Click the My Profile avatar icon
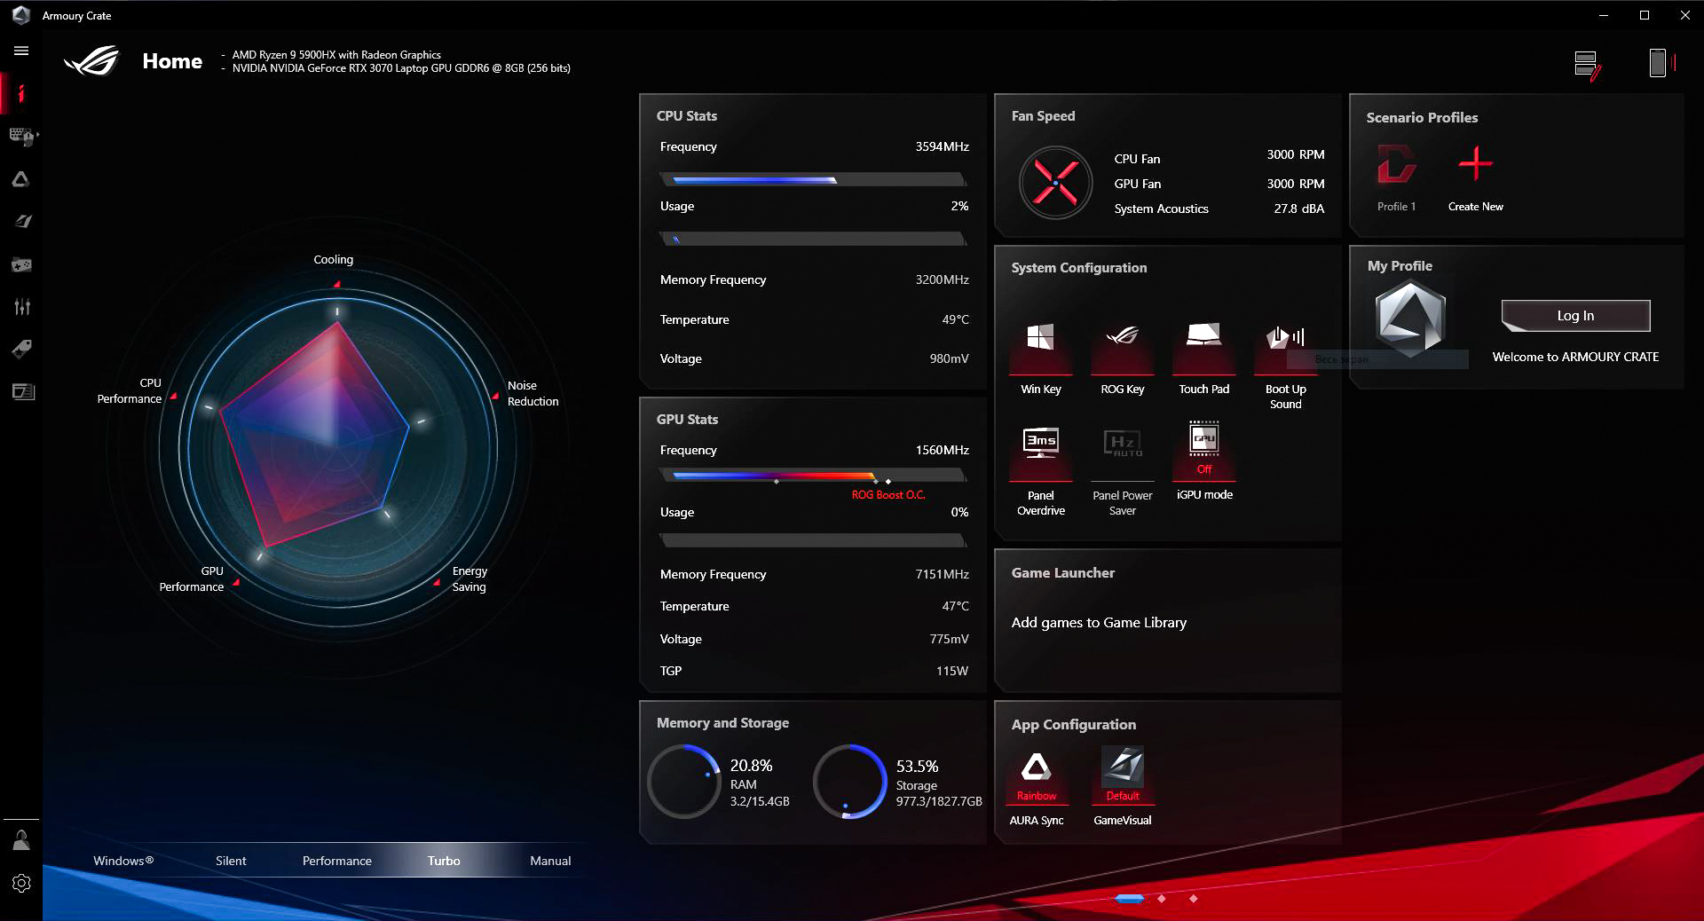 (1410, 318)
